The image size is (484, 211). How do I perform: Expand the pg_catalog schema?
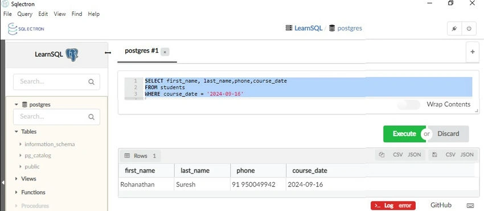tap(20, 155)
